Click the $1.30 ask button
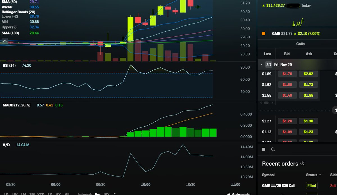Image resolution: width=337 pixels, height=195 pixels. (x=308, y=121)
